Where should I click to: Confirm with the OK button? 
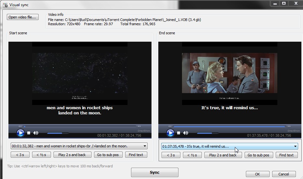point(258,174)
